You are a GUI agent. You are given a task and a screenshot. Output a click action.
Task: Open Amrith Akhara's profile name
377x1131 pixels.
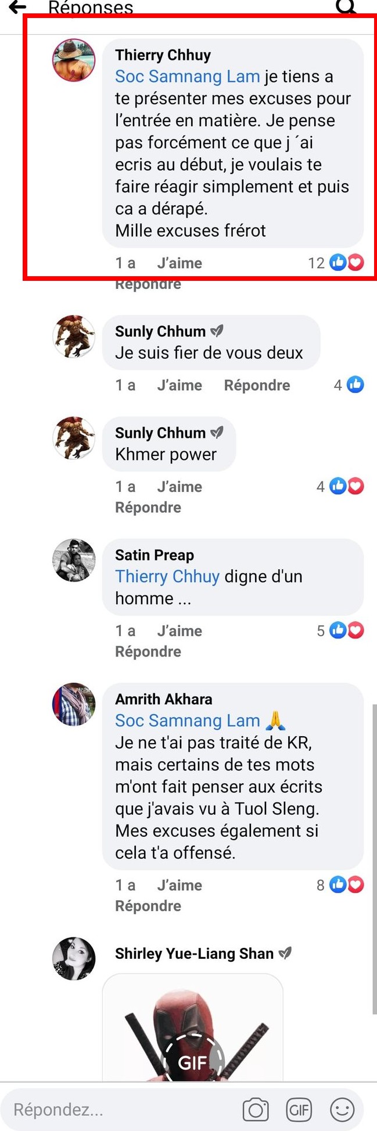coord(163,699)
